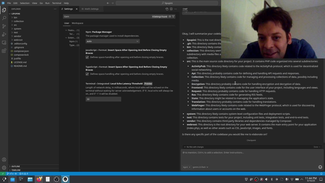Open the File menu
The image size is (325, 183).
[x=9, y=3]
